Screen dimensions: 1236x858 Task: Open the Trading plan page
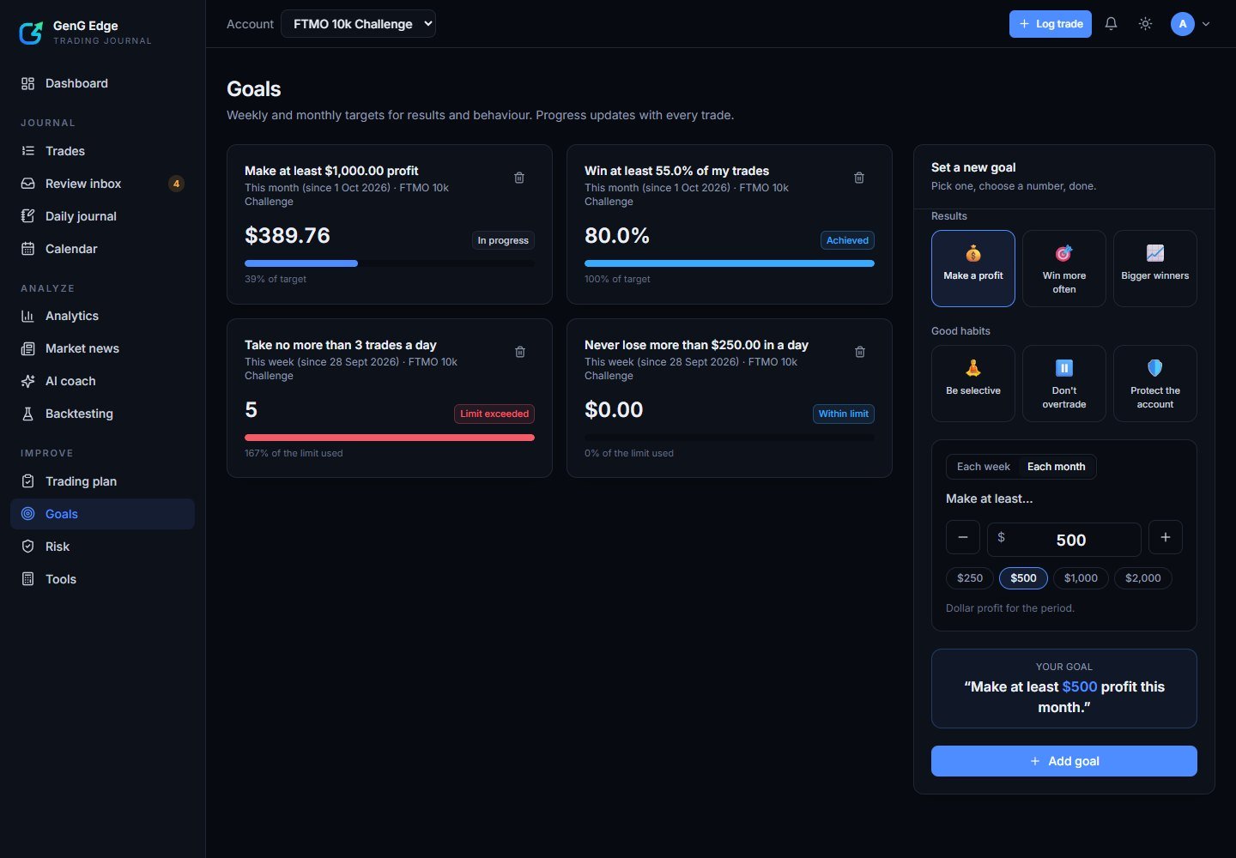click(x=103, y=481)
